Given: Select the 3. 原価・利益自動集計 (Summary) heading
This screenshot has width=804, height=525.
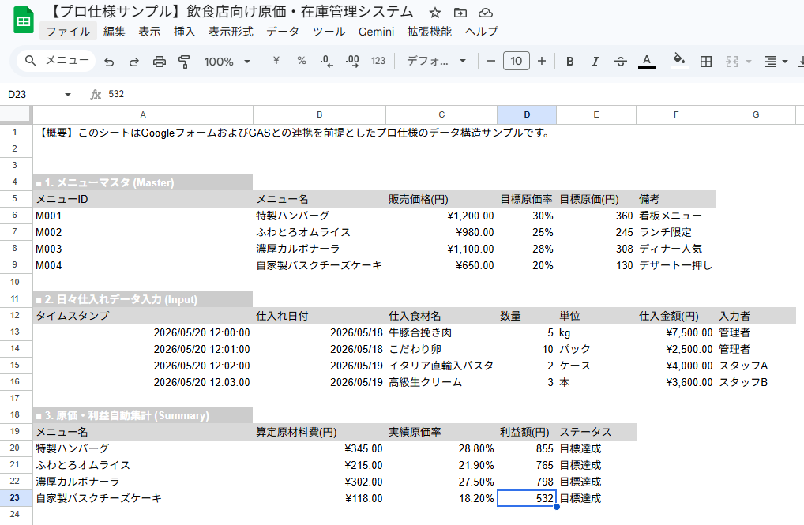Looking at the screenshot, I should 143,415.
